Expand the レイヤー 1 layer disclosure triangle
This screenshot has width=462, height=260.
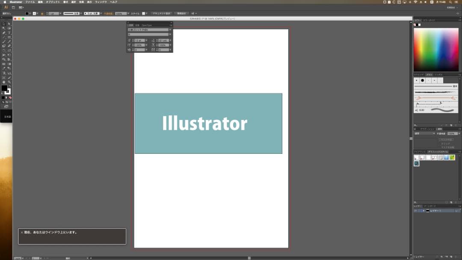(423, 211)
